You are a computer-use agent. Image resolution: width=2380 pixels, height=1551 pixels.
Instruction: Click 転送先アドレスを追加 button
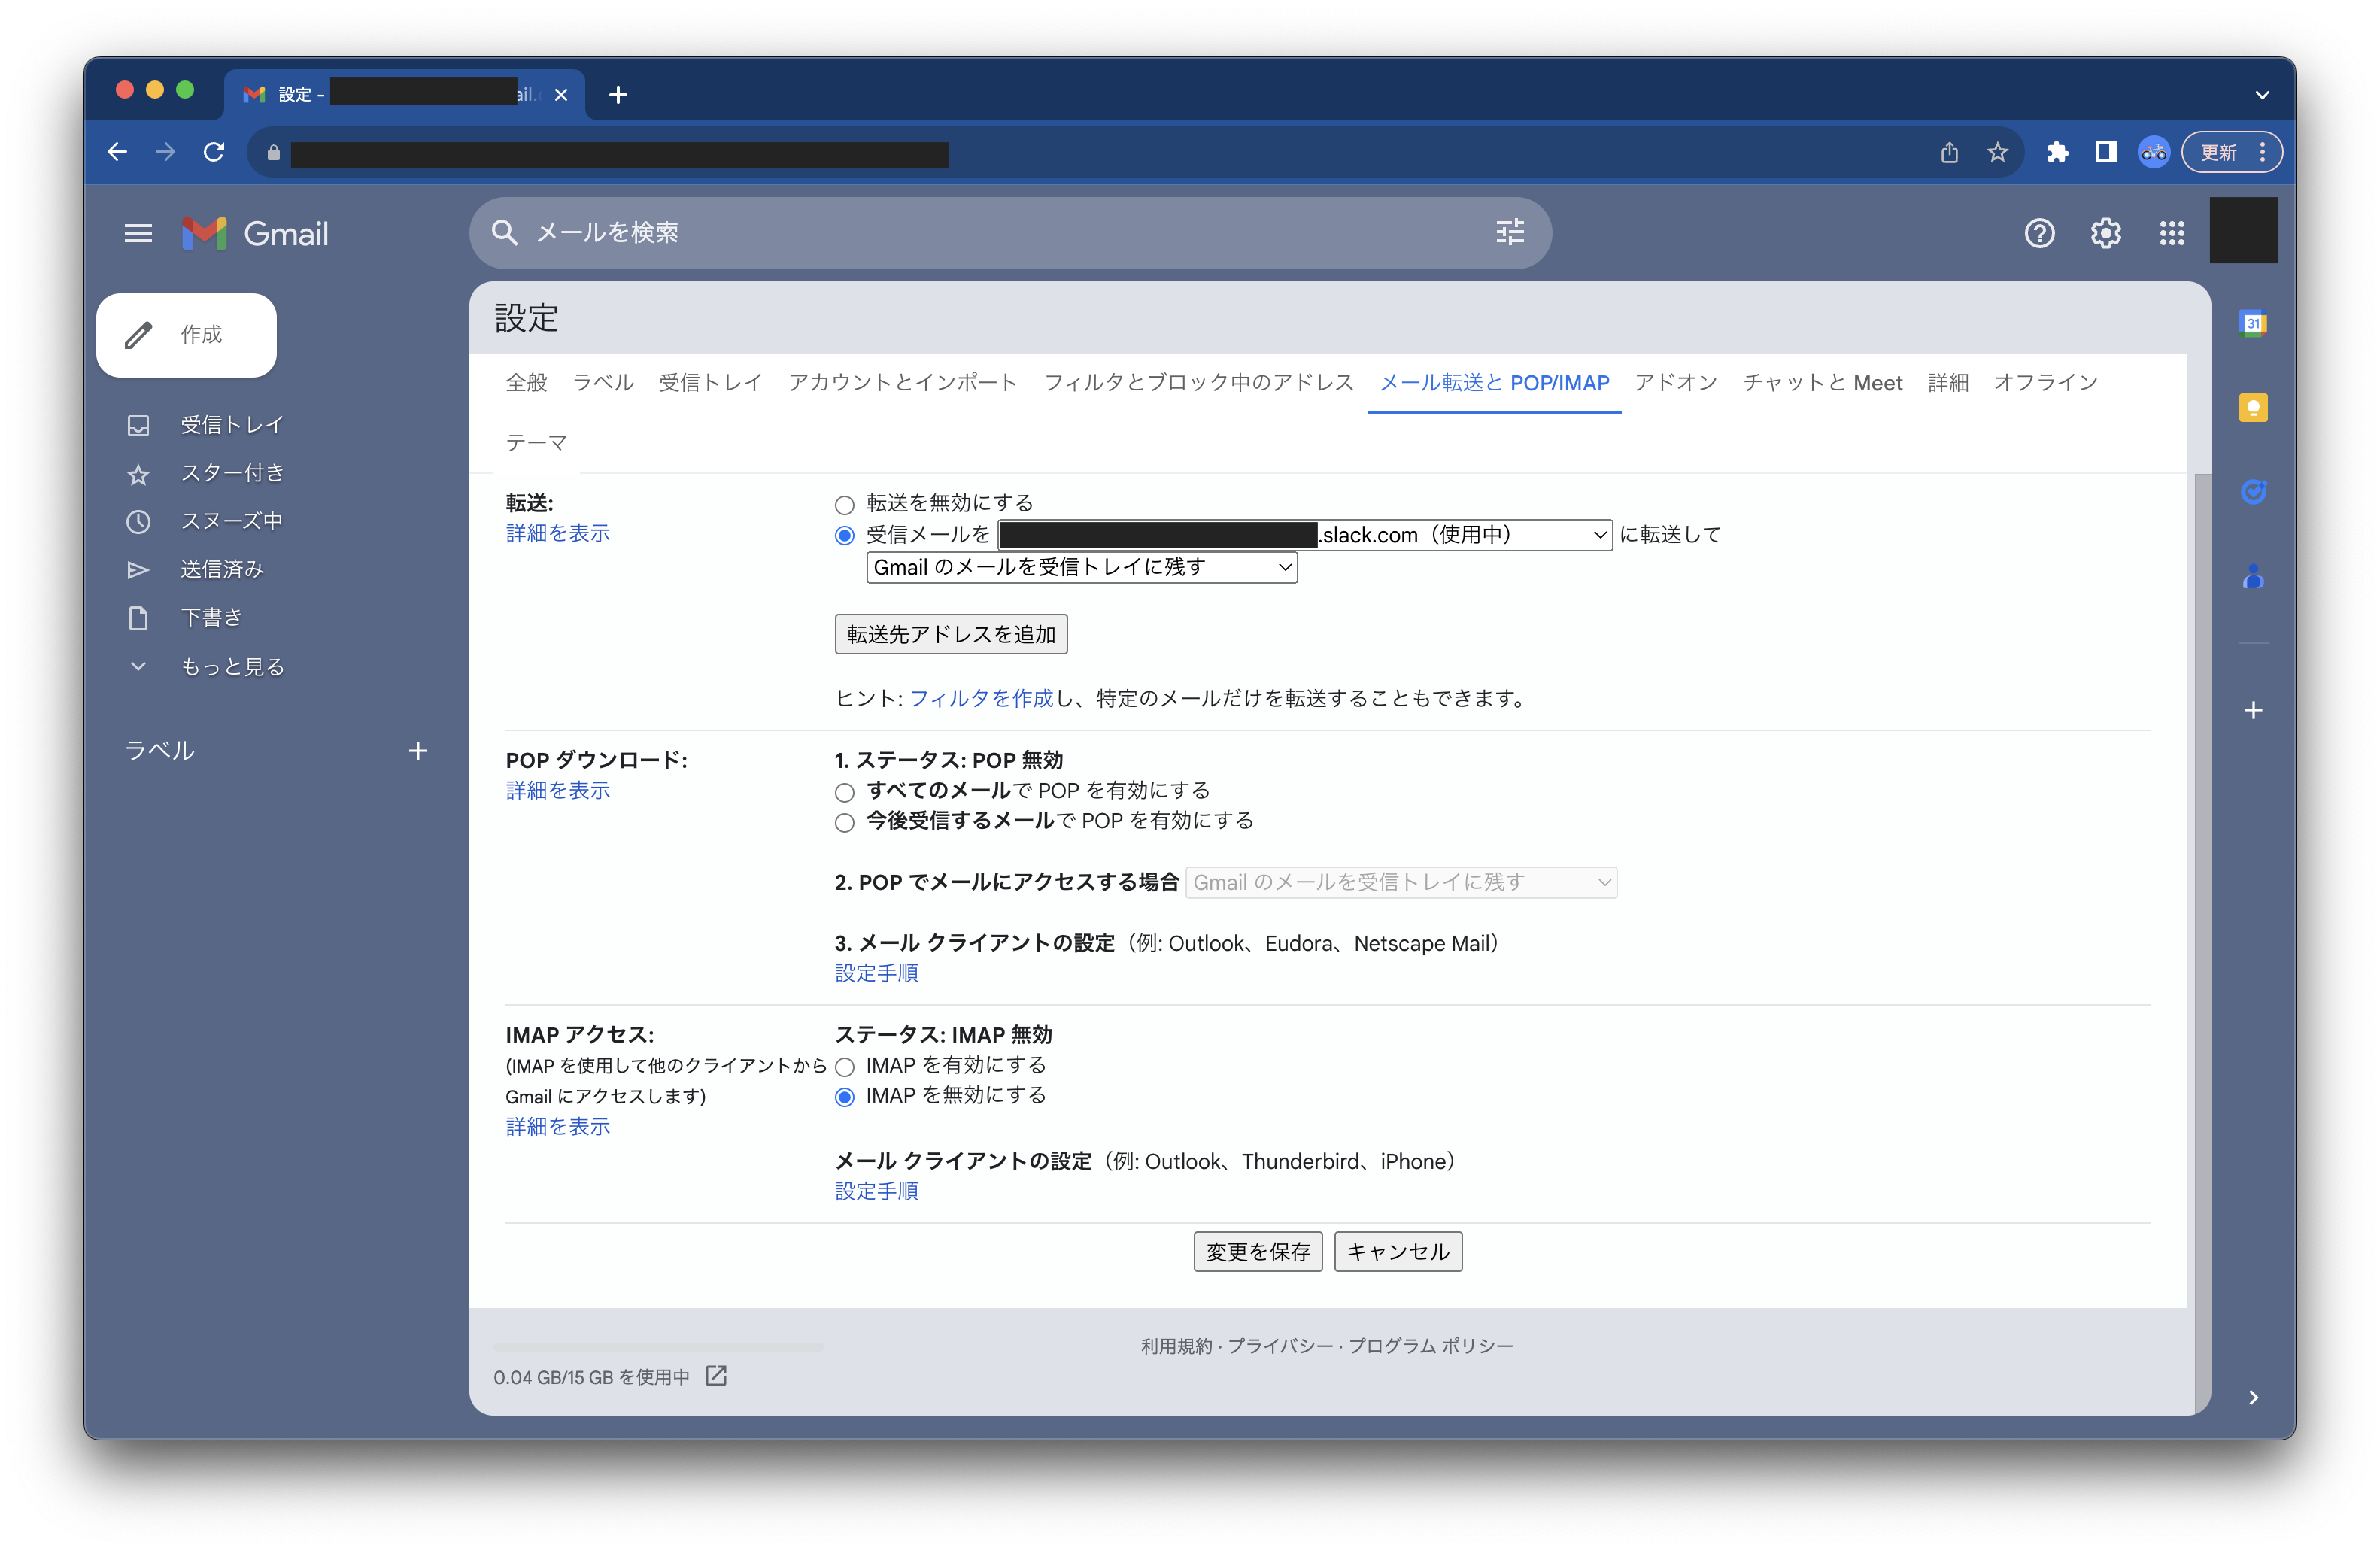tap(950, 635)
